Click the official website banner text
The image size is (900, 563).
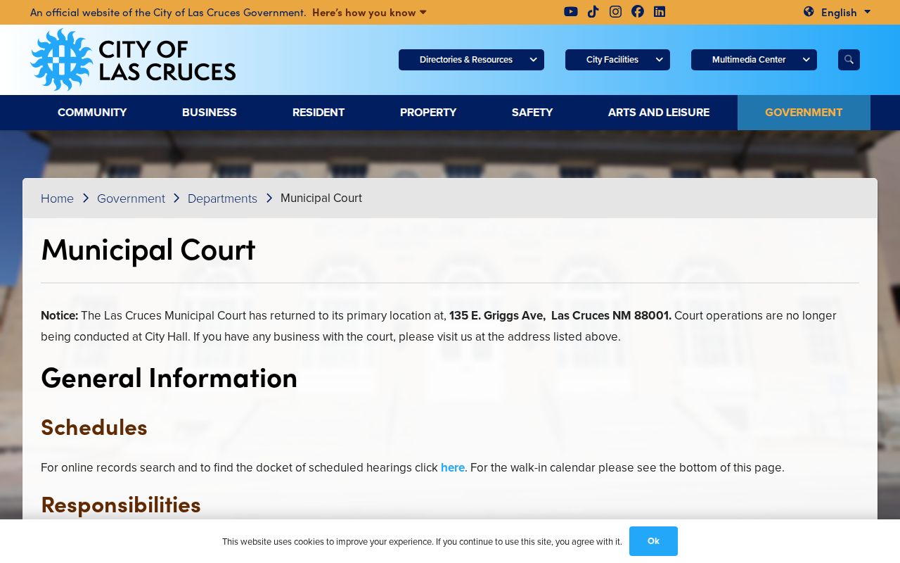click(168, 12)
